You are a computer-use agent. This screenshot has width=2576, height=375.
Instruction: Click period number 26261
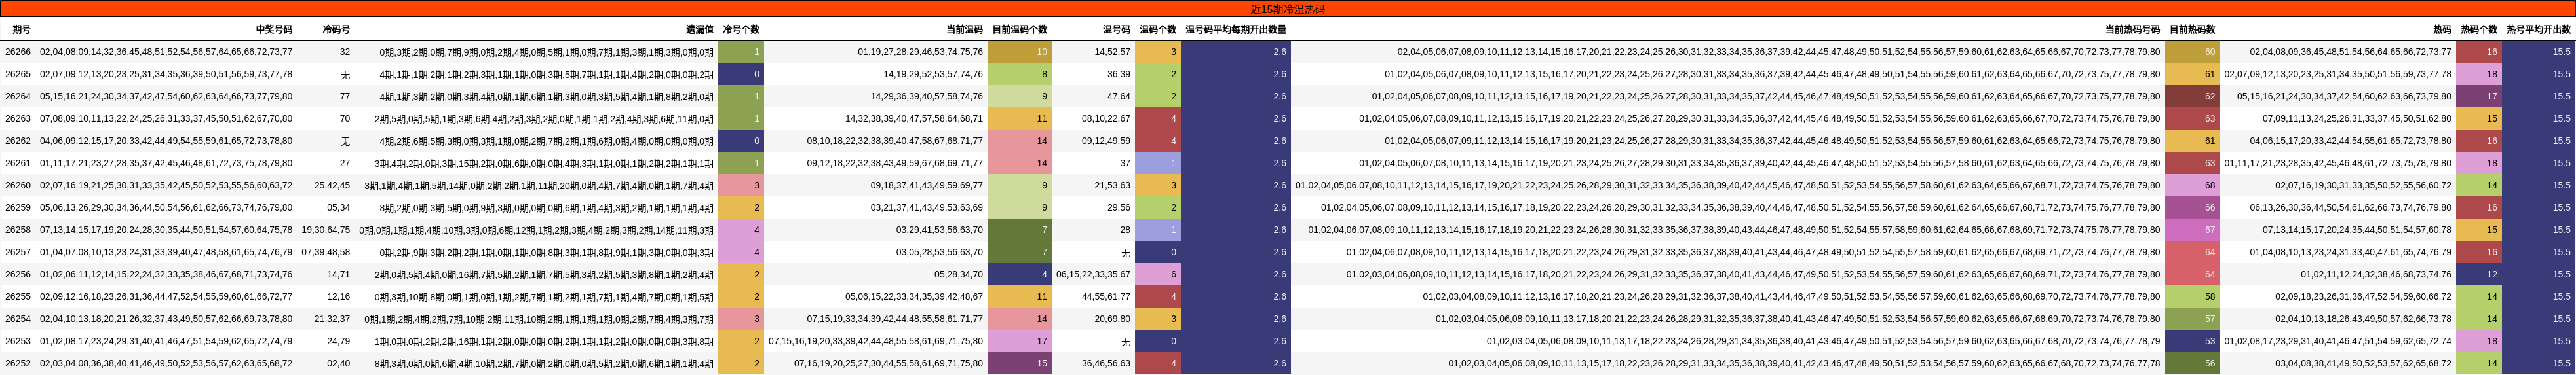tap(18, 163)
